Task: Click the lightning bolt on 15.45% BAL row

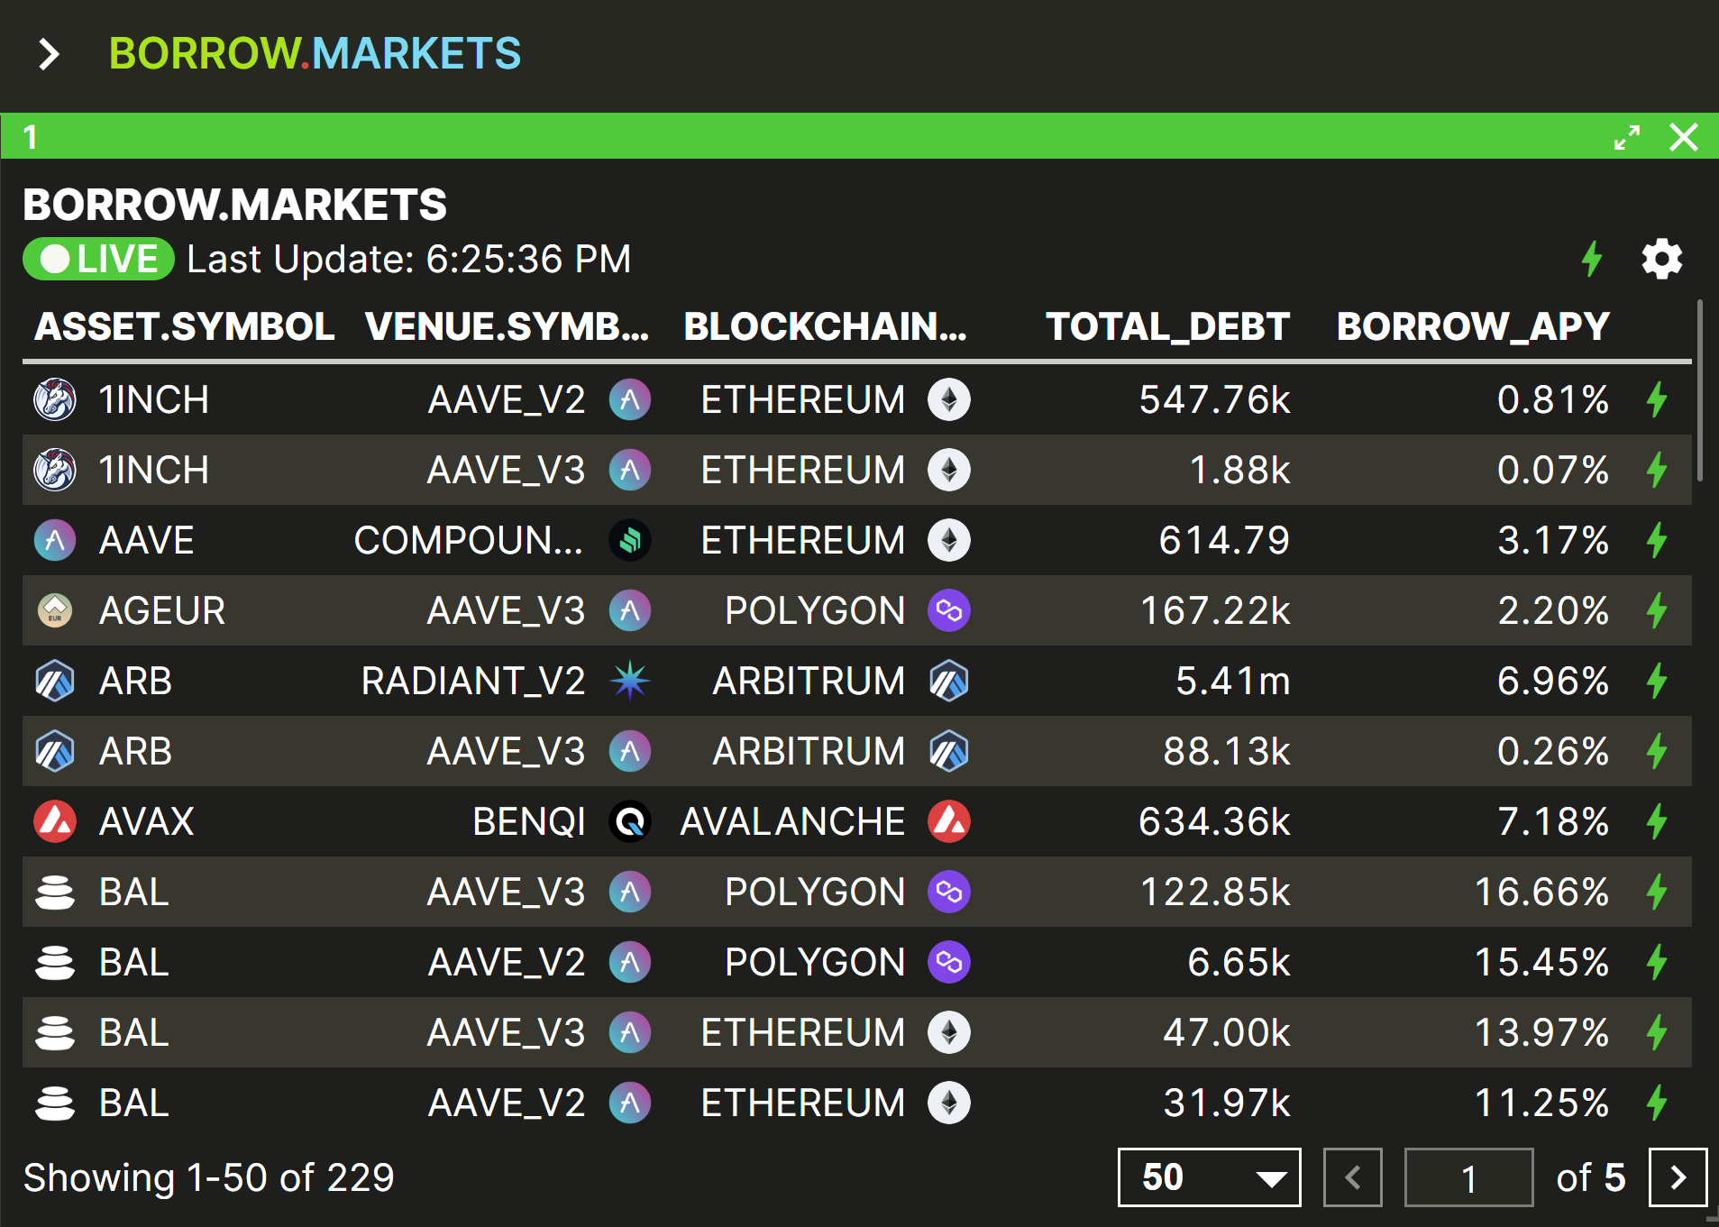Action: (1657, 962)
